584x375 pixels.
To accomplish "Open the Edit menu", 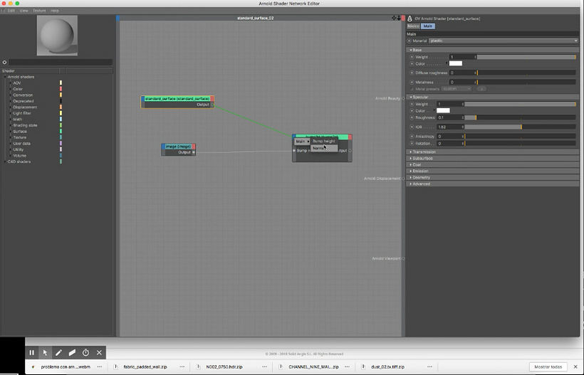I will coord(11,11).
